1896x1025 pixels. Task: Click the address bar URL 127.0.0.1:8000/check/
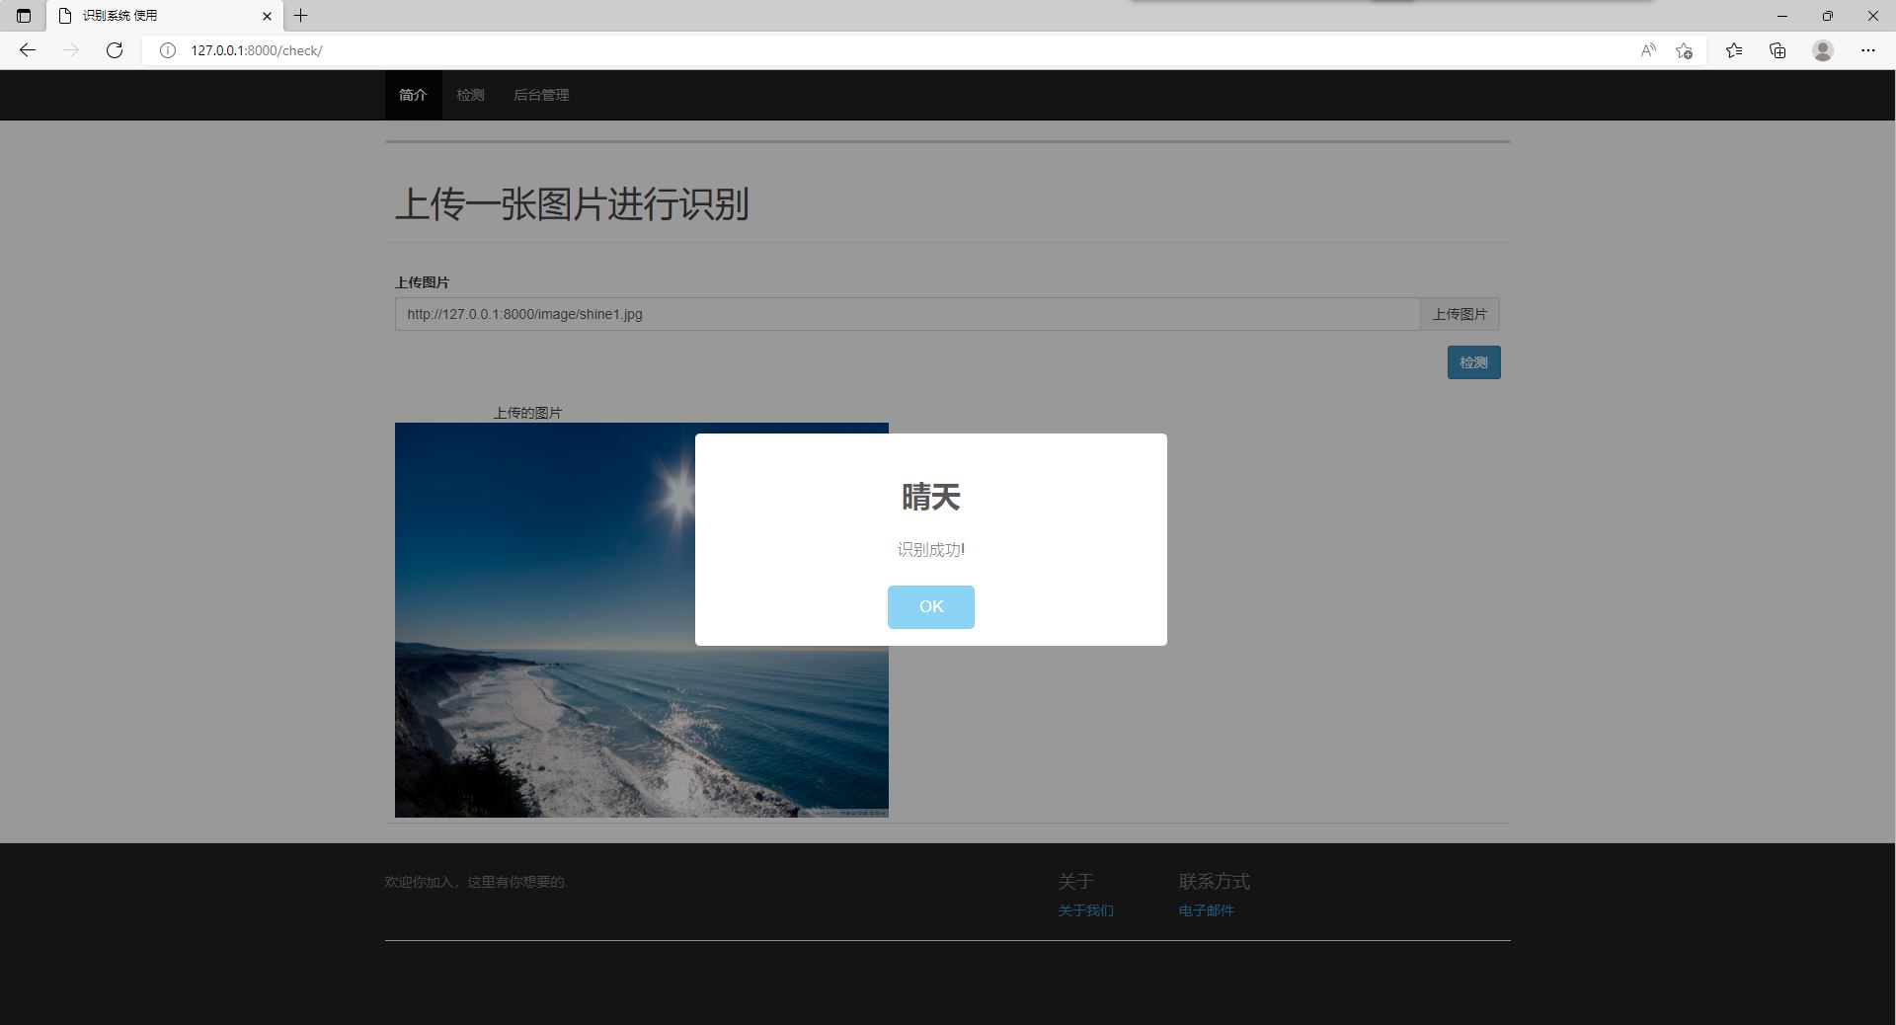click(x=257, y=50)
